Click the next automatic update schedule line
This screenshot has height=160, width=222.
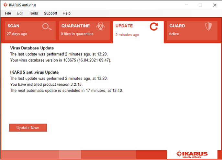[67, 91]
